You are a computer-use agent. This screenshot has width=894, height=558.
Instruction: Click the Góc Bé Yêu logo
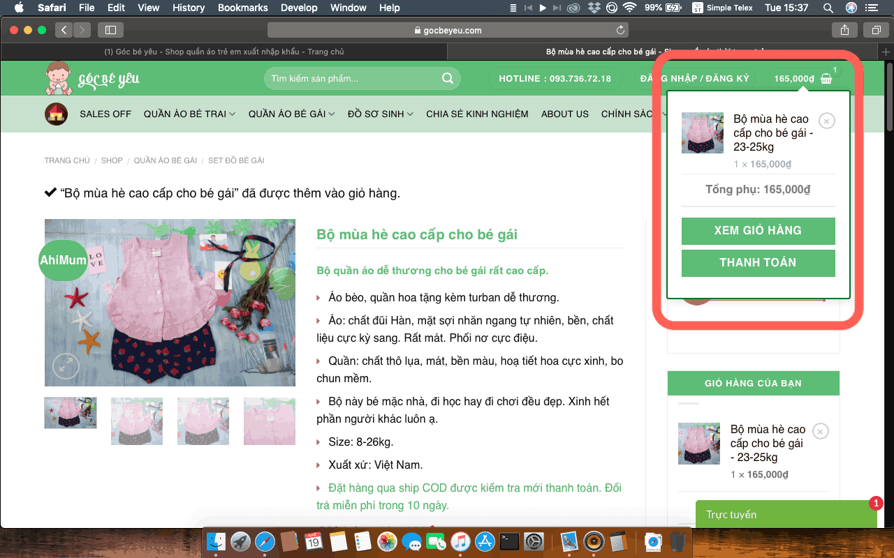[92, 79]
